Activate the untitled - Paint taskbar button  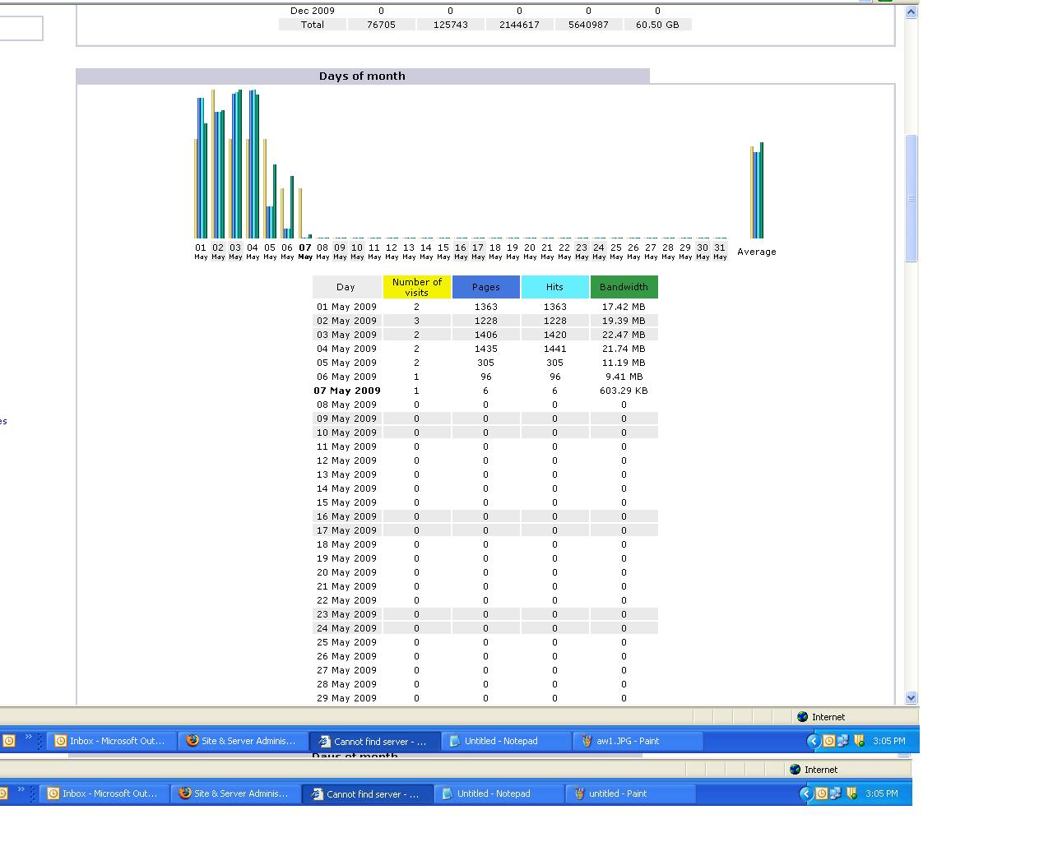click(x=630, y=793)
